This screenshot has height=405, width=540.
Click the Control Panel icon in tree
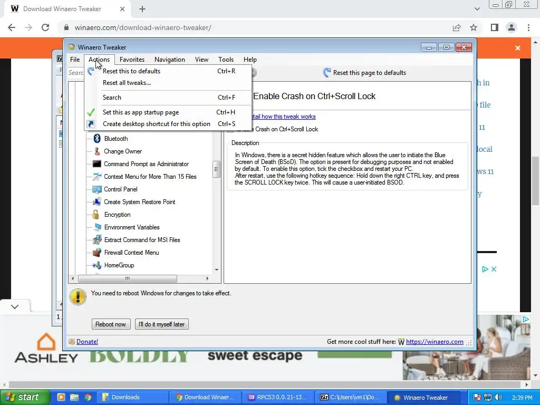coord(97,189)
